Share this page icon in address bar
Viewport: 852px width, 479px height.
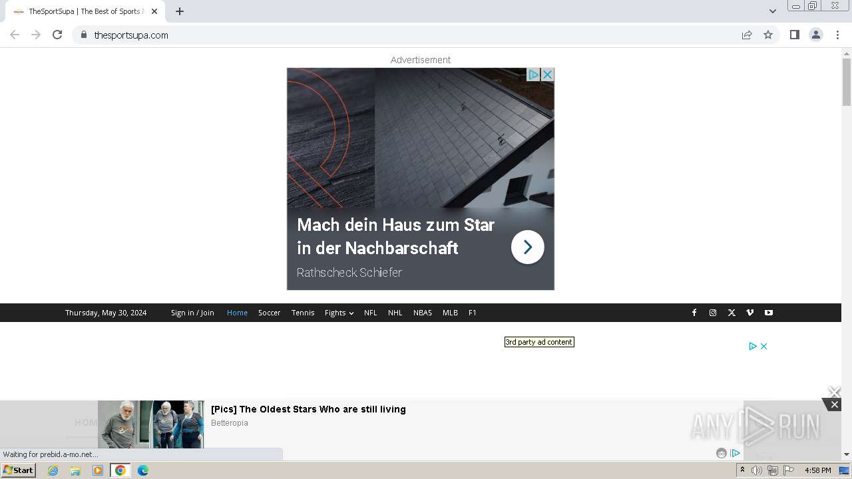747,35
